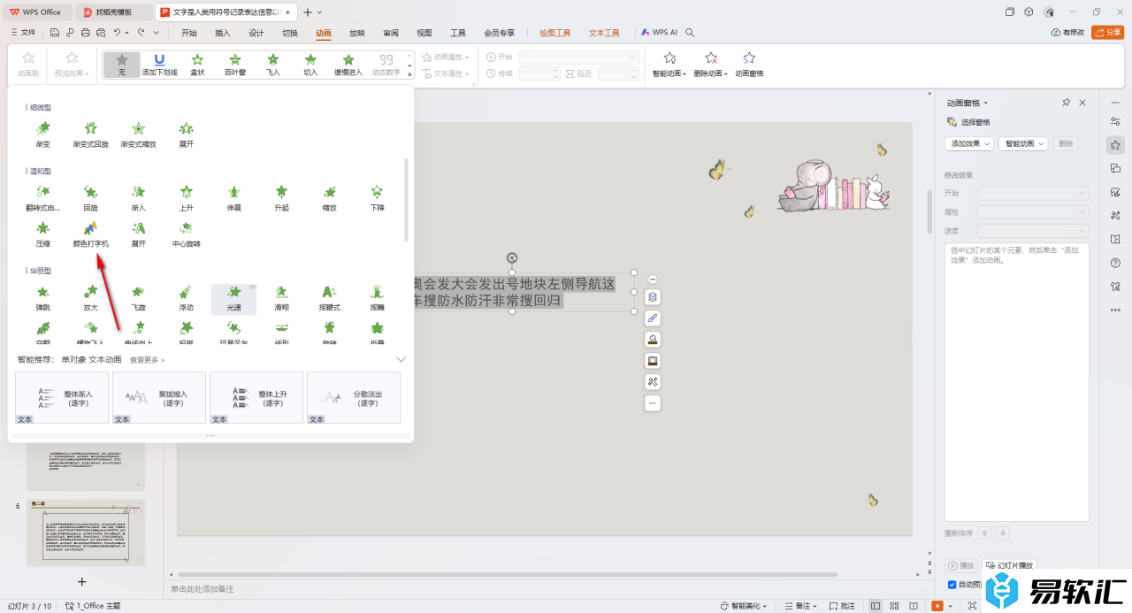Choose the 升起 animation effect

click(281, 198)
